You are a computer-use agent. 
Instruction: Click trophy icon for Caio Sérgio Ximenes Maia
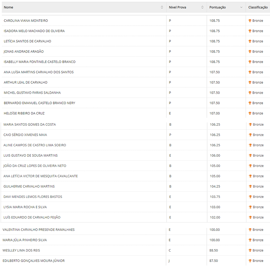point(250,135)
